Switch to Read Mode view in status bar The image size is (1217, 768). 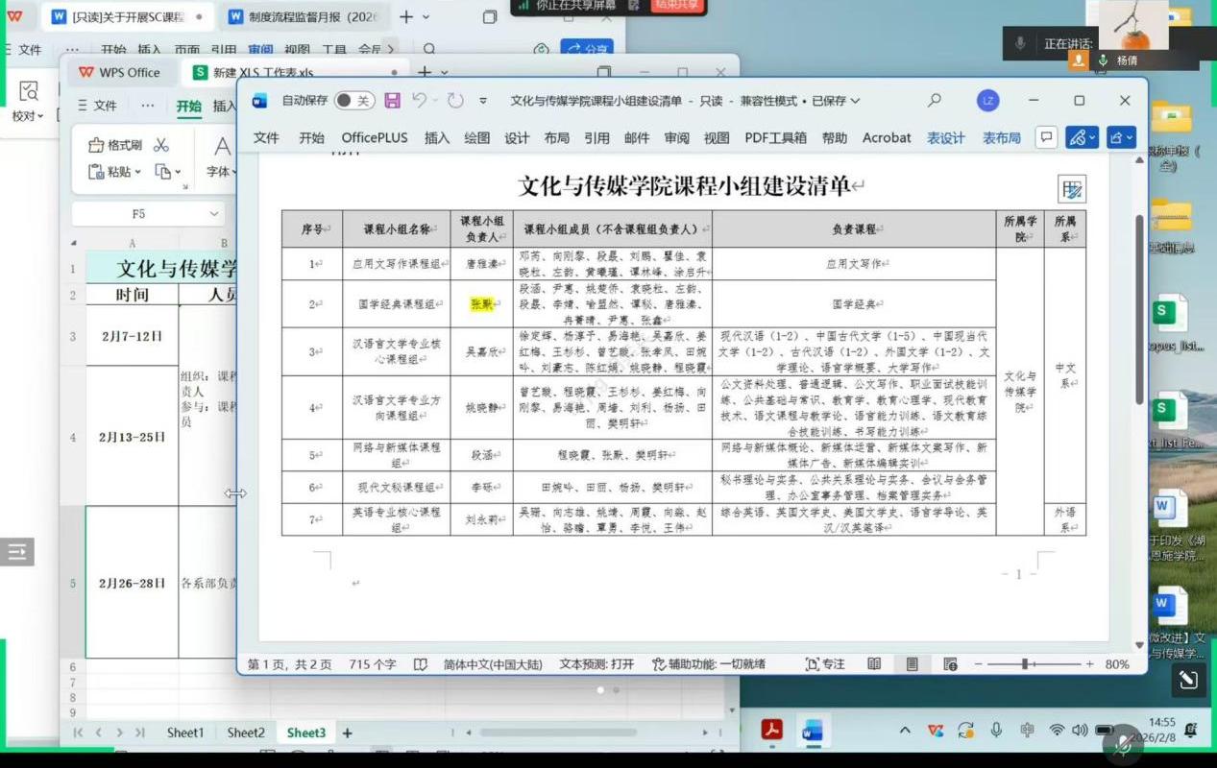click(x=874, y=663)
